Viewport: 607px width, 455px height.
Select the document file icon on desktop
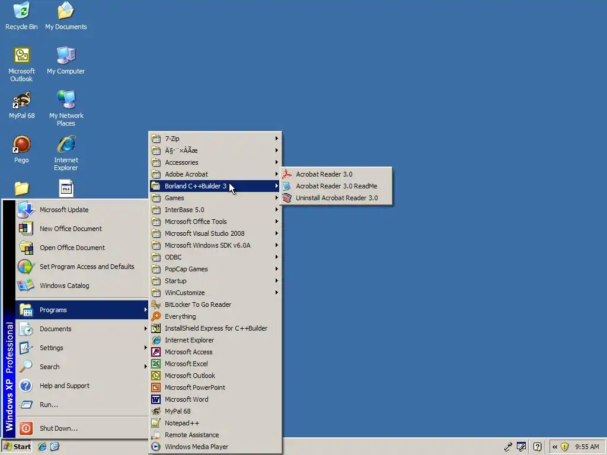click(x=66, y=188)
